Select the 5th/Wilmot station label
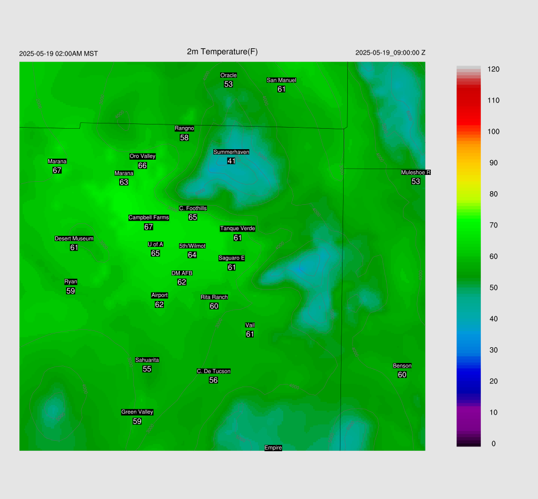The image size is (538, 499). click(x=192, y=246)
